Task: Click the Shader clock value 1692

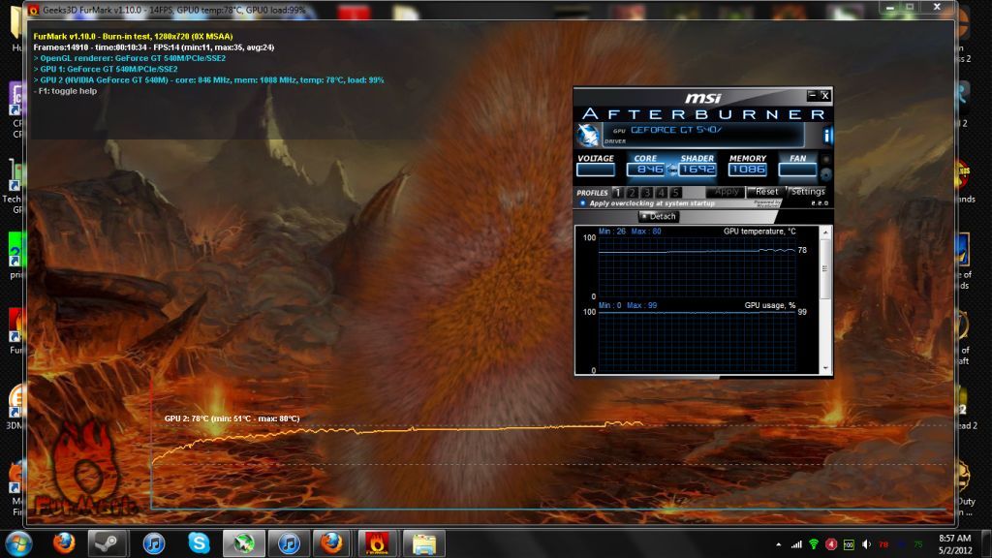Action: [x=697, y=170]
